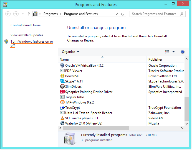
Task: Expand the view options dropdown arrow
Action: tap(173, 52)
